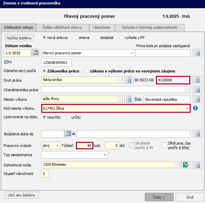The width and height of the screenshot is (205, 203).
Task: Open the 'Ukončenie' tab
Action: [101, 28]
